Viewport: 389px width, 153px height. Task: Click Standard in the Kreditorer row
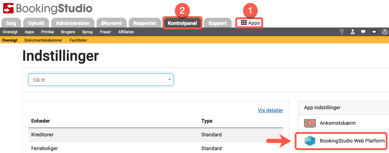[211, 135]
